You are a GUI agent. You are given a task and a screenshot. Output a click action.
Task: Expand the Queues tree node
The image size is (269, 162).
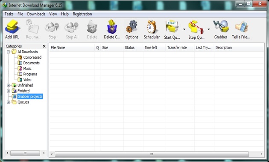click(8, 102)
